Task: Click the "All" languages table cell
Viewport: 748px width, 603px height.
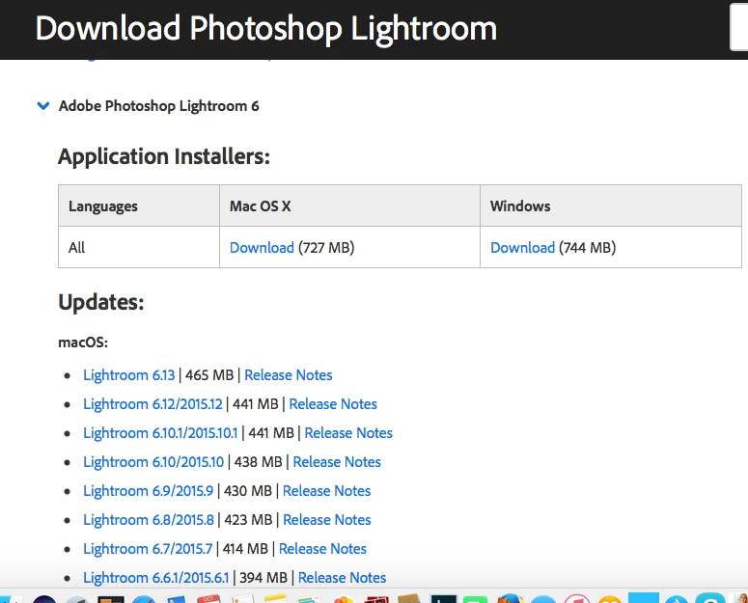Action: [x=139, y=247]
